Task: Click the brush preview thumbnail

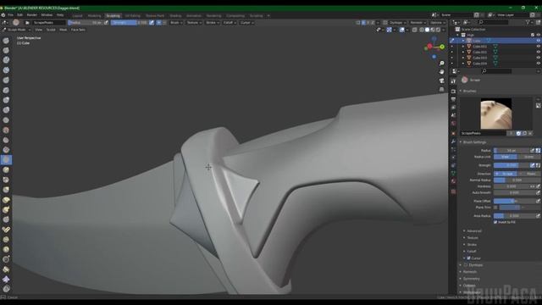Action: 496,114
